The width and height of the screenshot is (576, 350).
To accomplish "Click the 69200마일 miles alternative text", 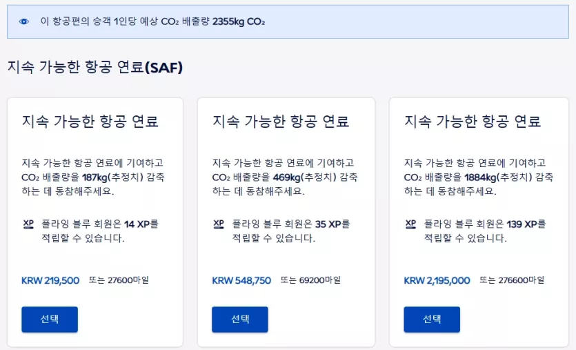I will 311,280.
